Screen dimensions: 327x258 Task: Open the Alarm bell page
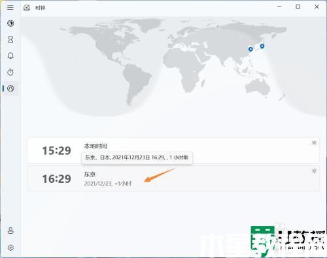(10, 56)
